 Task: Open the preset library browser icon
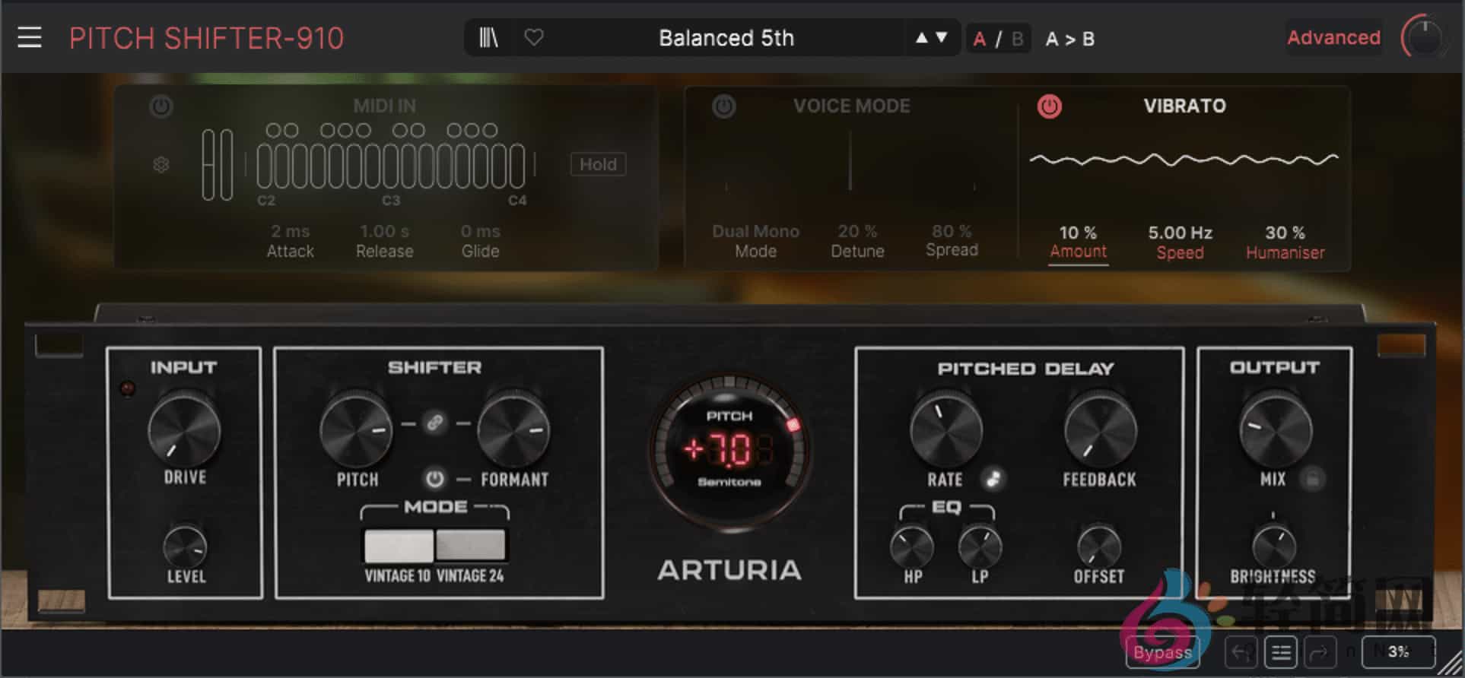(x=488, y=37)
